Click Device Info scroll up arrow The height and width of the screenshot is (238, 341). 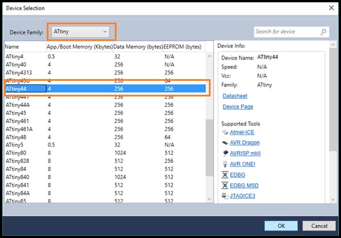coord(333,45)
